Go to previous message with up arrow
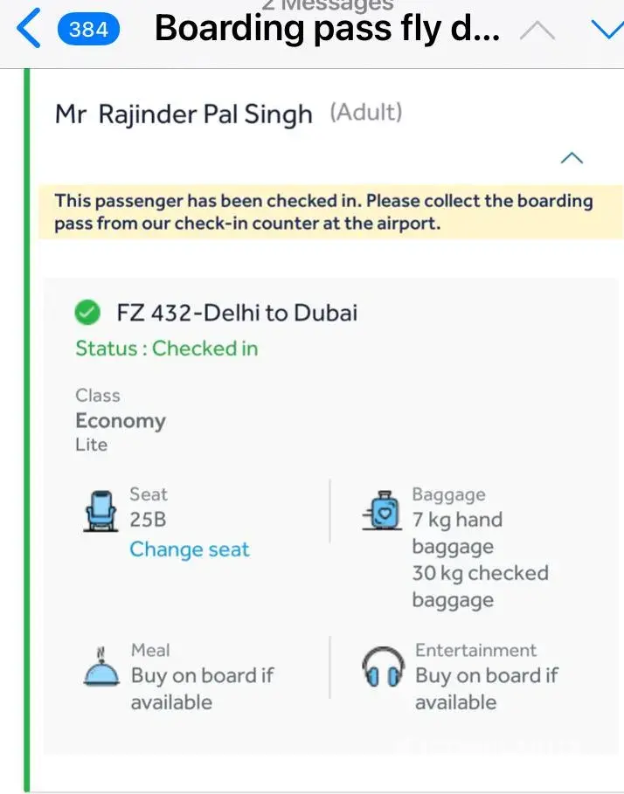The image size is (624, 794). click(x=537, y=31)
